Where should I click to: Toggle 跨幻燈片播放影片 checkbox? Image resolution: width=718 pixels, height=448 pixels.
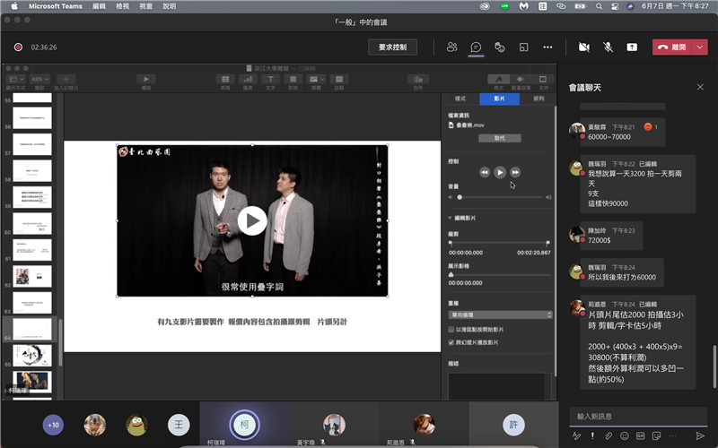[451, 342]
